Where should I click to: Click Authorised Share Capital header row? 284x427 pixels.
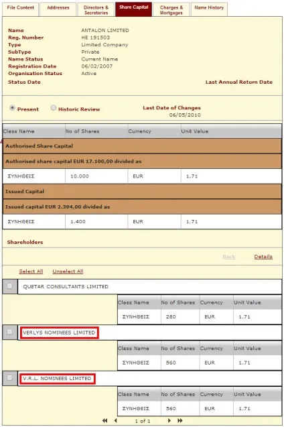coord(142,146)
